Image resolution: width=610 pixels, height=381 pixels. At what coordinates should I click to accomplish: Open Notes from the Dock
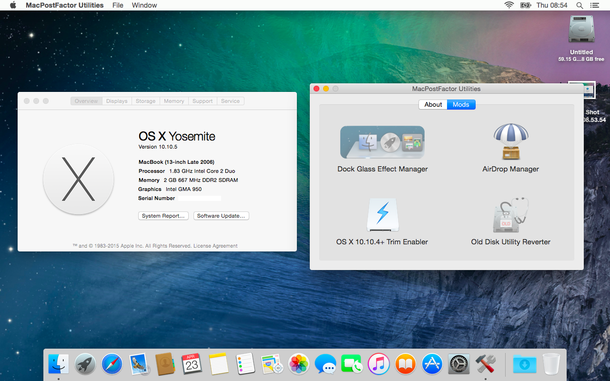[219, 364]
